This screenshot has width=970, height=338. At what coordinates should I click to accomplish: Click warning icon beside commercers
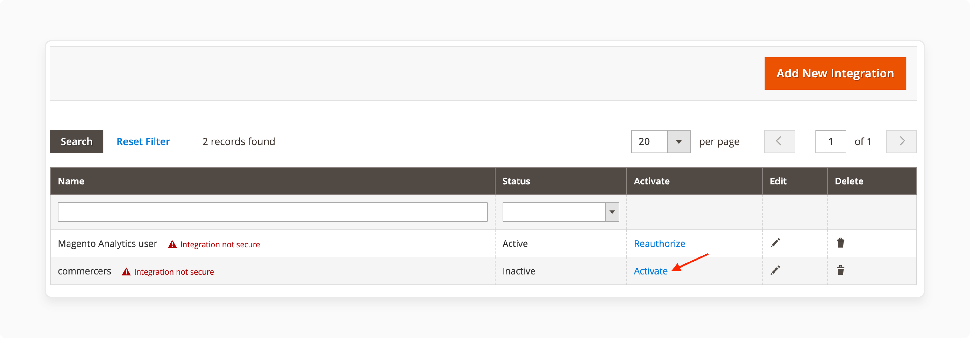(x=126, y=272)
